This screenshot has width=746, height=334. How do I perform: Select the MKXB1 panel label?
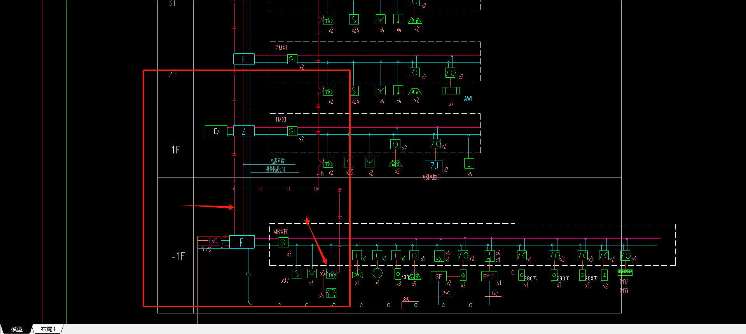click(x=281, y=231)
